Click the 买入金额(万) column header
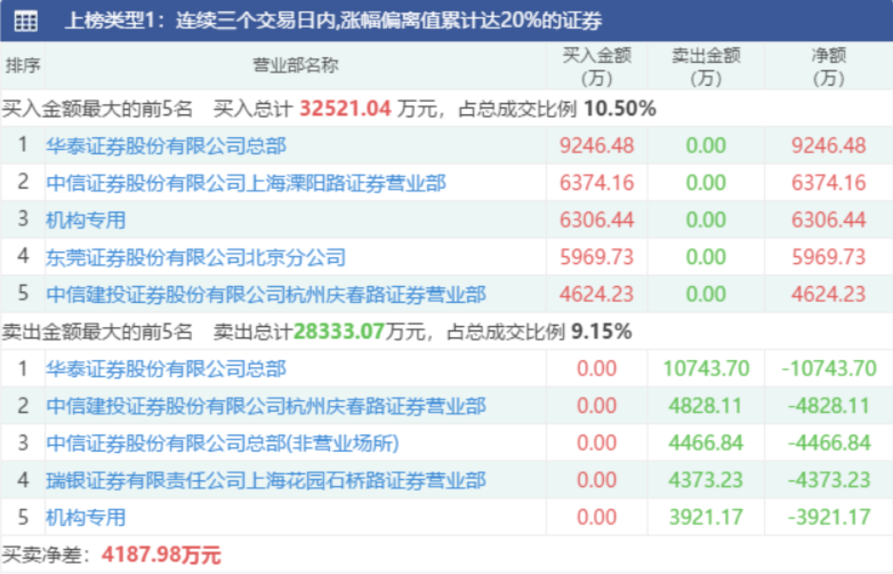 point(597,66)
